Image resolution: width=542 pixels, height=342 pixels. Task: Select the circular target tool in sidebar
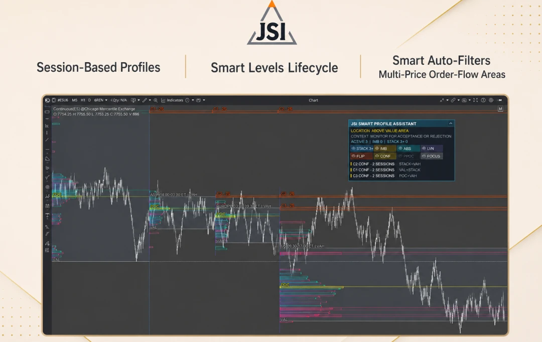click(47, 187)
